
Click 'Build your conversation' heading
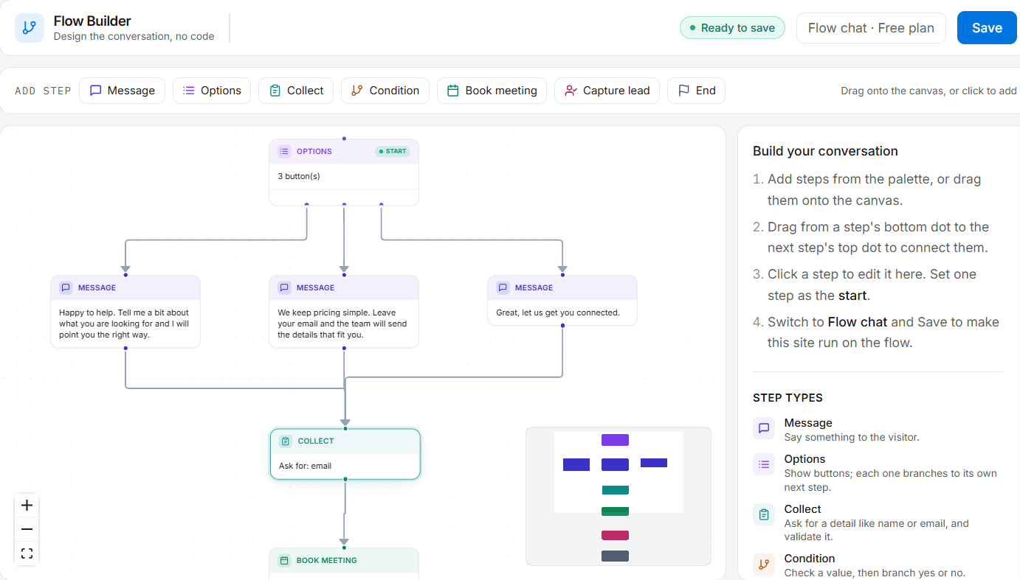pyautogui.click(x=825, y=151)
